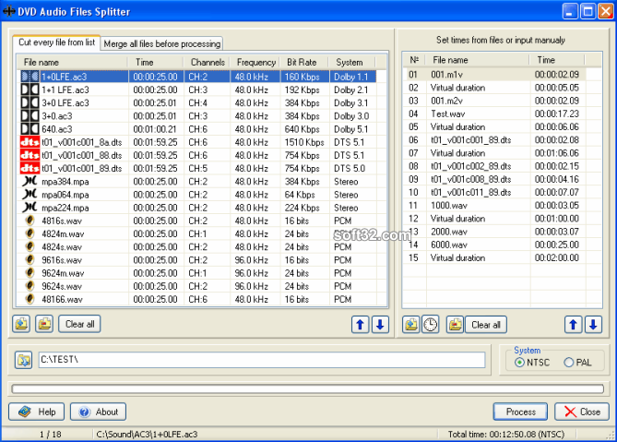Select 9624s.wav file name
Screen dimensions: 617x442
click(x=62, y=286)
